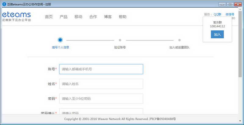Open the 产品 navigation item
This screenshot has width=244, height=125.
click(x=63, y=17)
